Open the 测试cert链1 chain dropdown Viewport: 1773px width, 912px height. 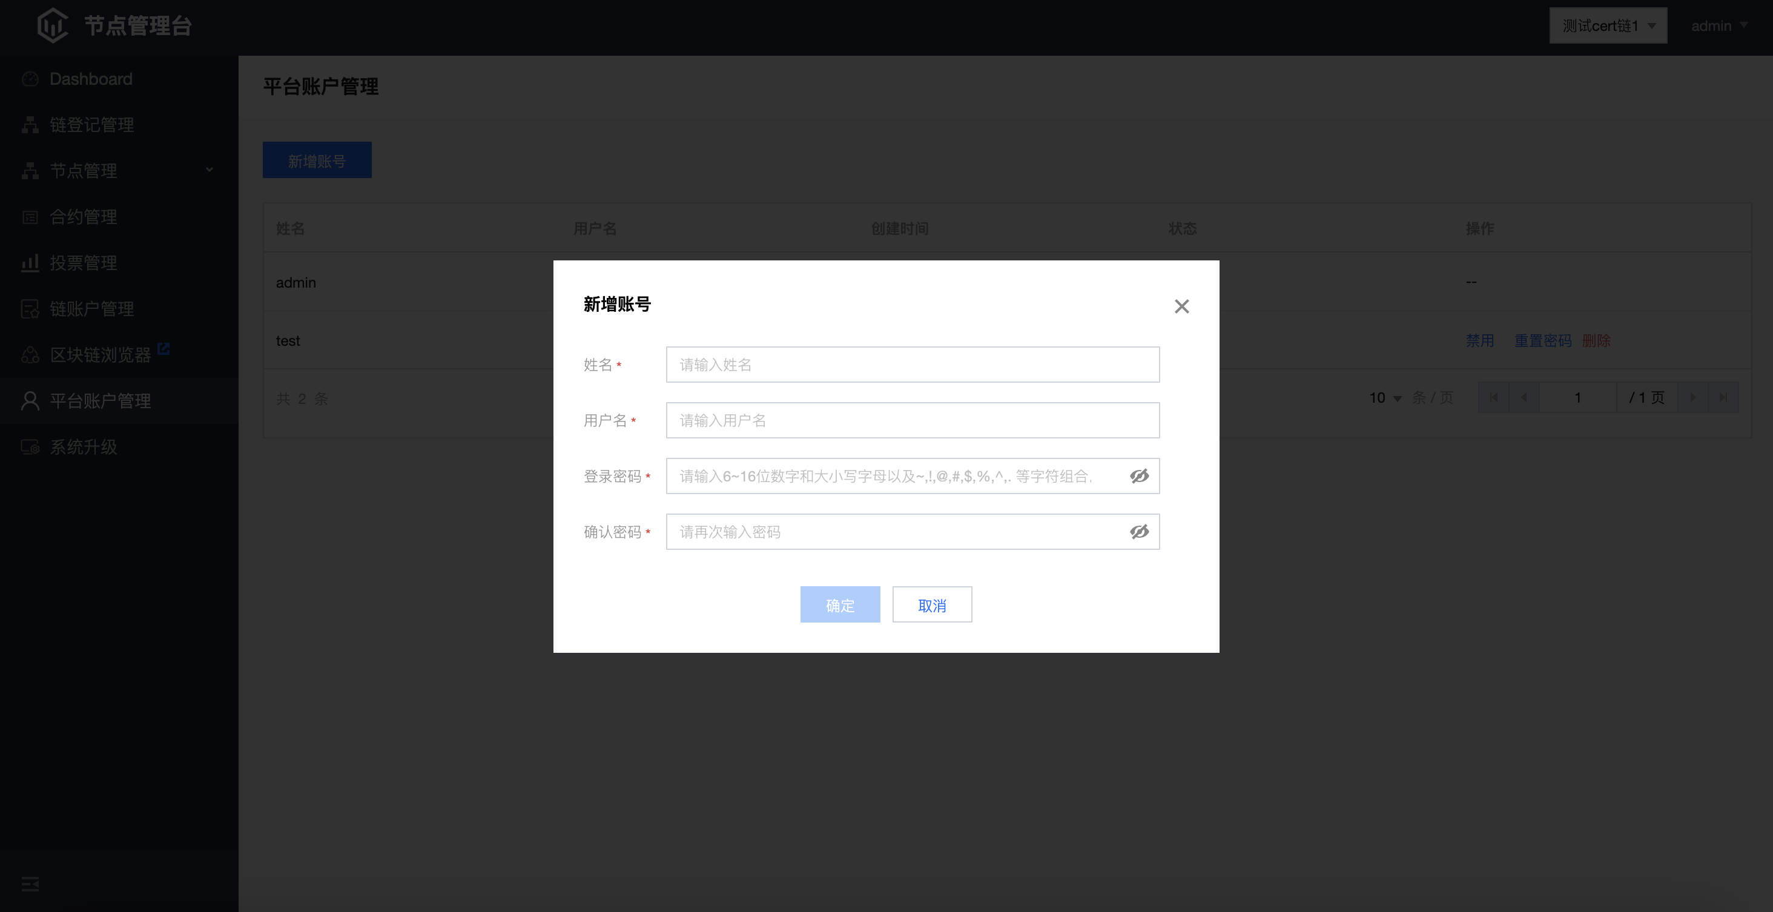click(1608, 25)
